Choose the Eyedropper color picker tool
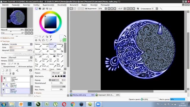Screen dimensions: 190x107 [50, 40]
